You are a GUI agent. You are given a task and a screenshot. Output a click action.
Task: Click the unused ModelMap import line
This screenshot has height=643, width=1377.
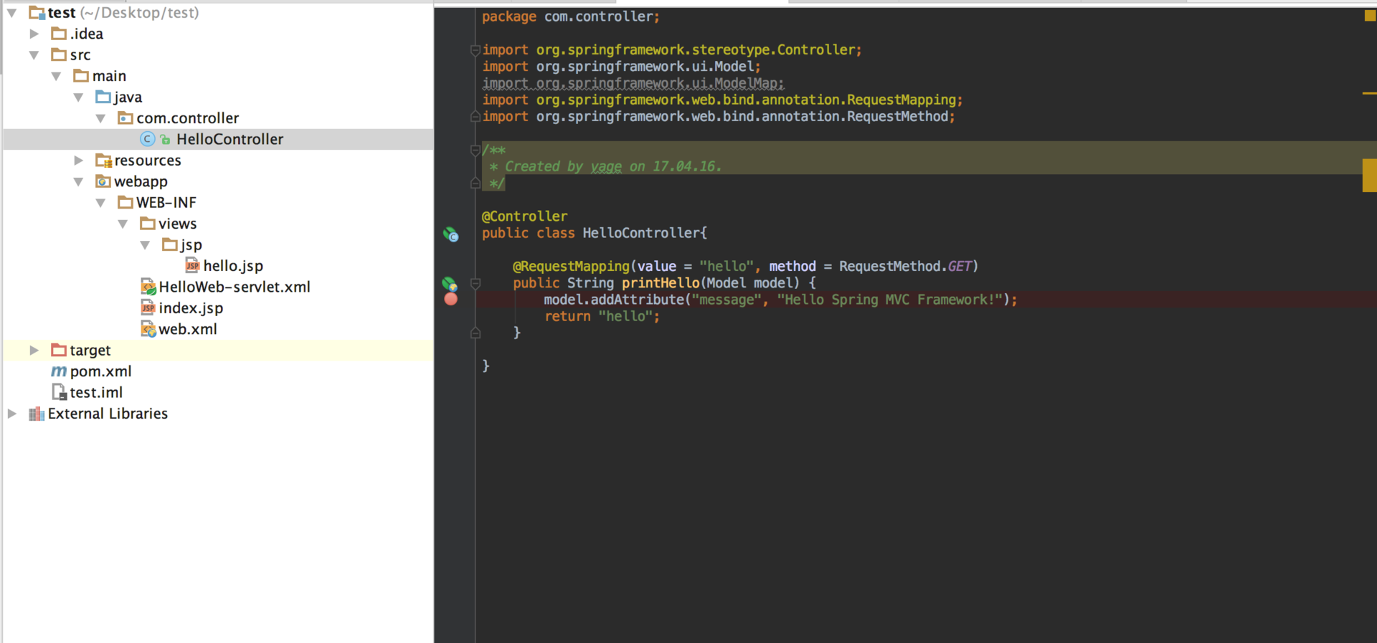[633, 83]
